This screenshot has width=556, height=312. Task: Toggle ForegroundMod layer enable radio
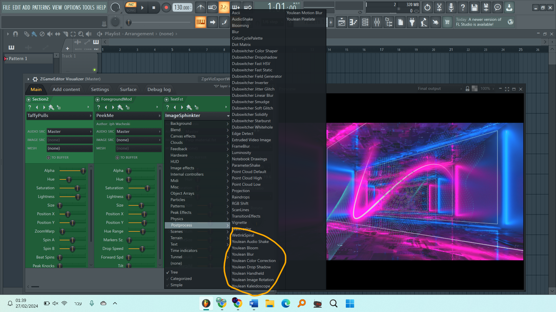pos(98,100)
